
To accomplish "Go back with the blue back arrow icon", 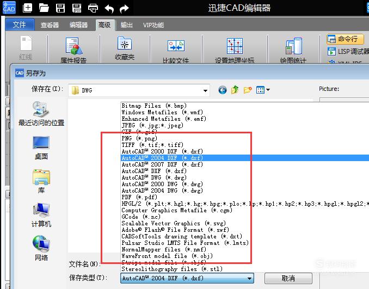I will click(x=223, y=90).
